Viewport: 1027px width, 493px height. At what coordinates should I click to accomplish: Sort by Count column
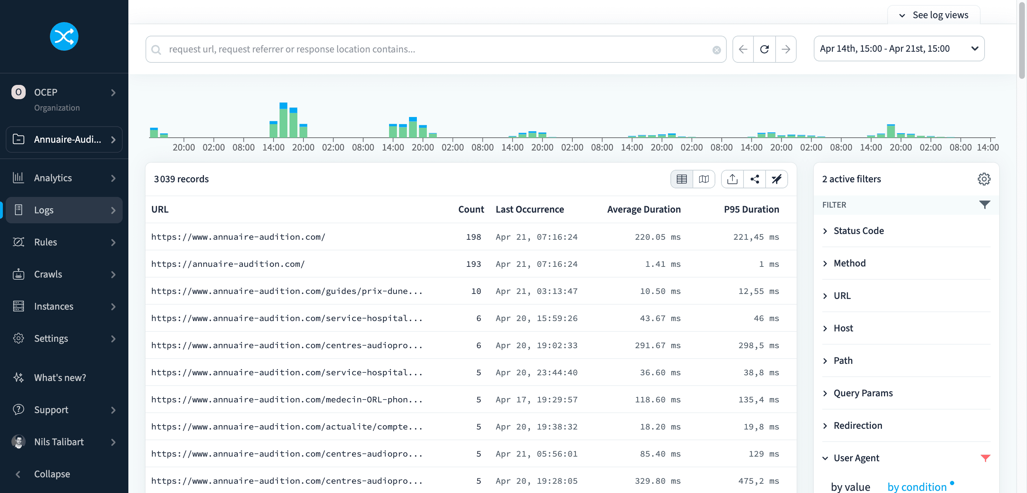(x=471, y=209)
